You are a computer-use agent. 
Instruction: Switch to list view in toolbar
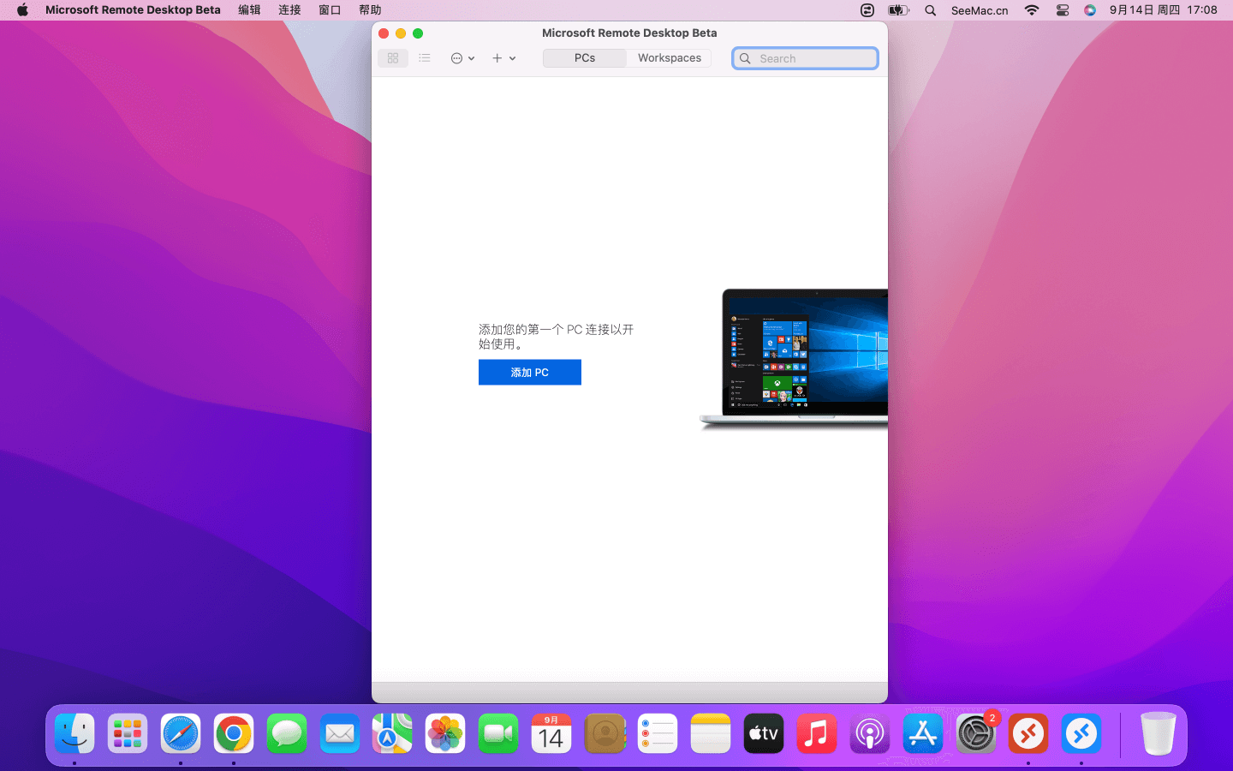pos(425,58)
